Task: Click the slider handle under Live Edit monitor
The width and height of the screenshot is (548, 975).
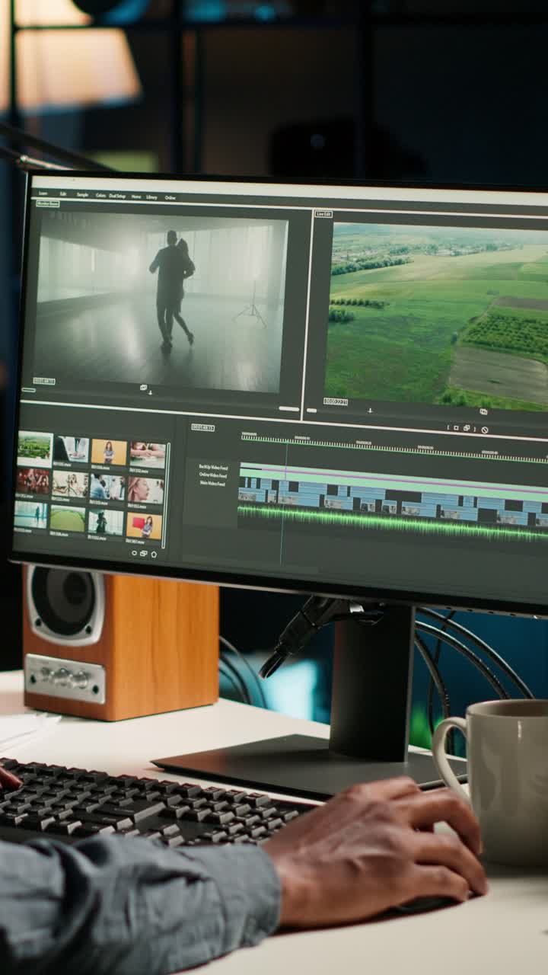Action: point(311,411)
